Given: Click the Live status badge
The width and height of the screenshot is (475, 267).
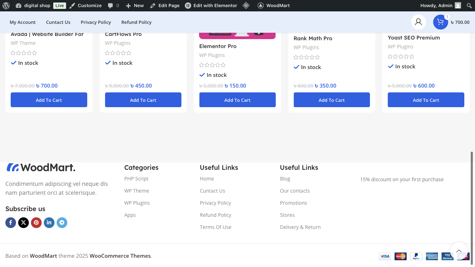Looking at the screenshot, I should click(x=60, y=6).
